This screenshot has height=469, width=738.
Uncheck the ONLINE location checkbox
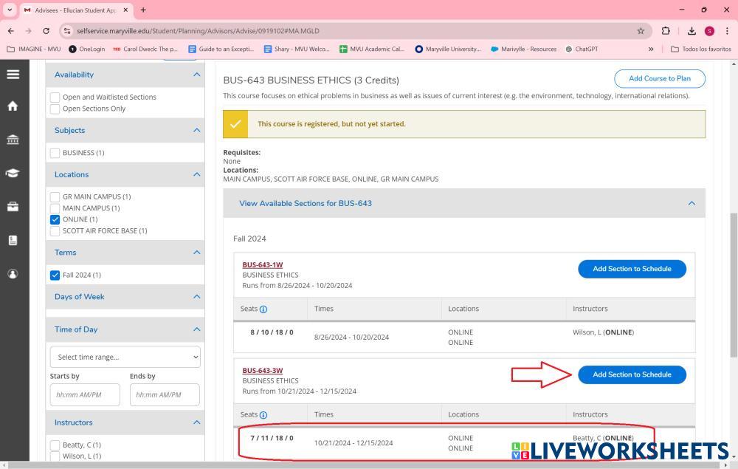pos(55,219)
